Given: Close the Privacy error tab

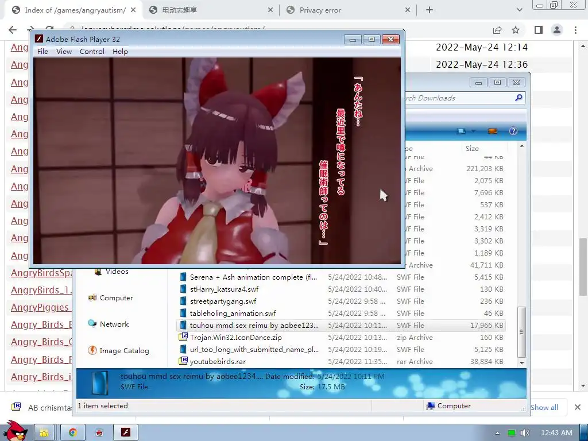Looking at the screenshot, I should [408, 10].
